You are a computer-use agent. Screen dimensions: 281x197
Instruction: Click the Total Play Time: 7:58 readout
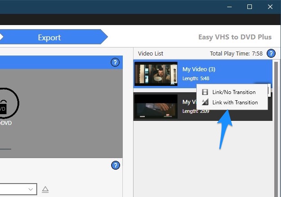coord(236,54)
